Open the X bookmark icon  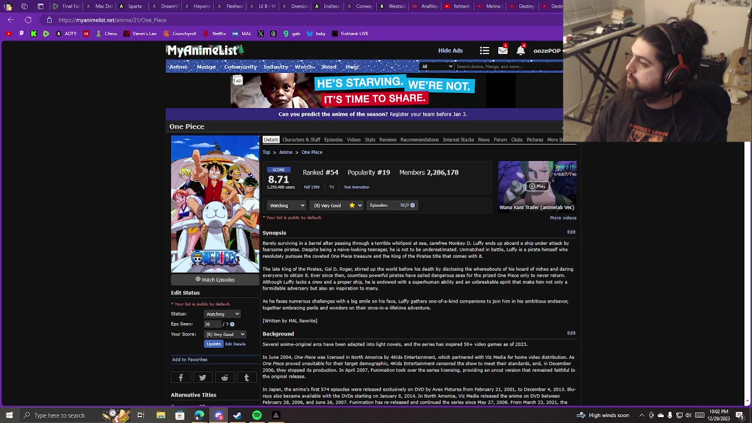click(261, 33)
